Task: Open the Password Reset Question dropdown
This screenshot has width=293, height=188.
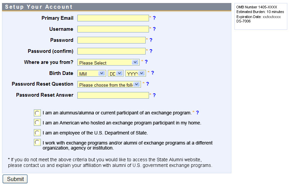Action: point(109,85)
